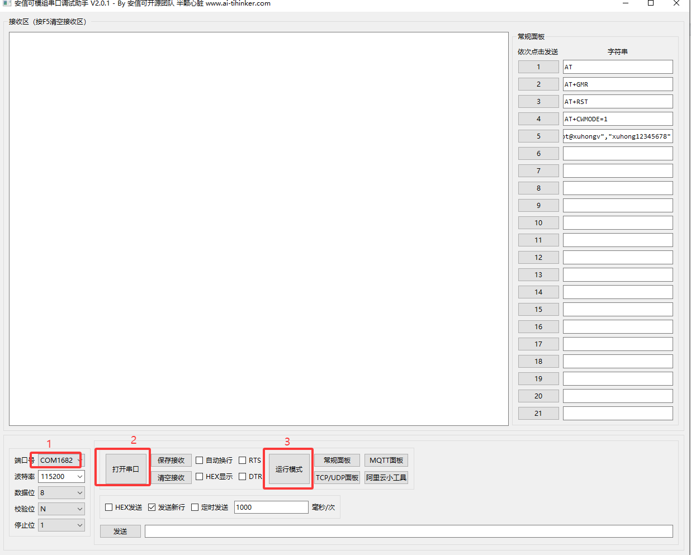This screenshot has width=691, height=555.
Task: Open the 校验位 dropdown showing N
Action: tap(79, 509)
